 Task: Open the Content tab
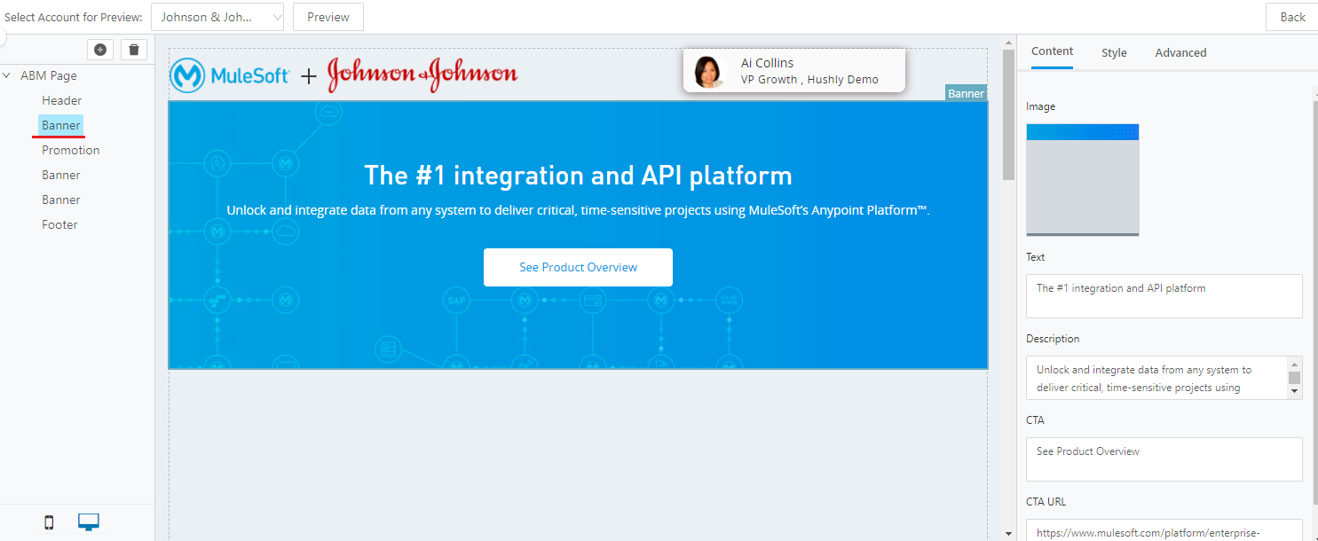click(x=1053, y=51)
